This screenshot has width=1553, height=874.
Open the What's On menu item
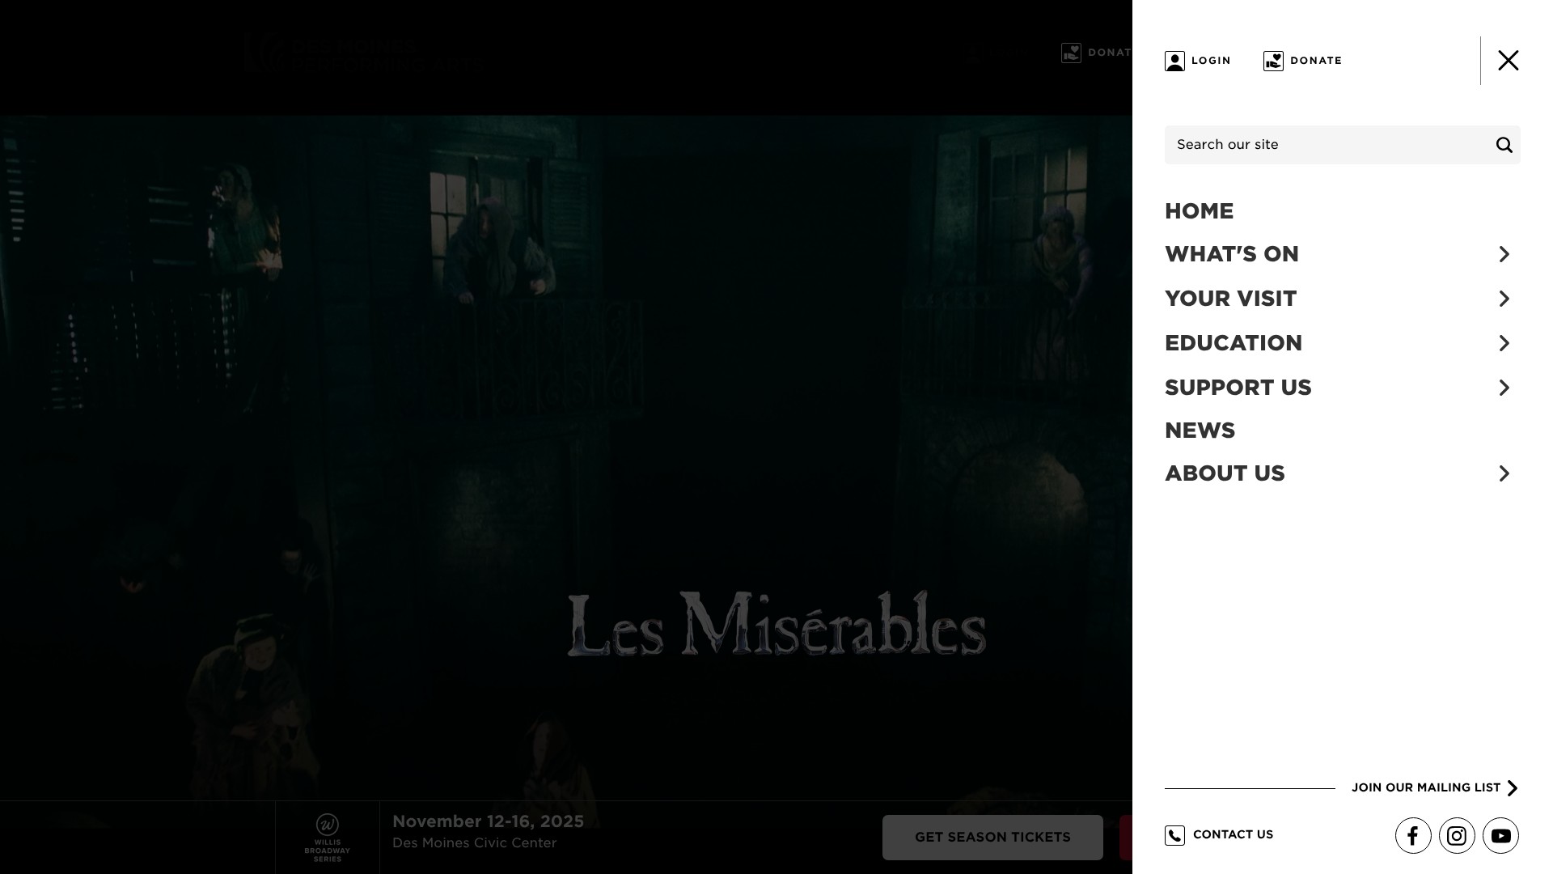click(x=1231, y=254)
